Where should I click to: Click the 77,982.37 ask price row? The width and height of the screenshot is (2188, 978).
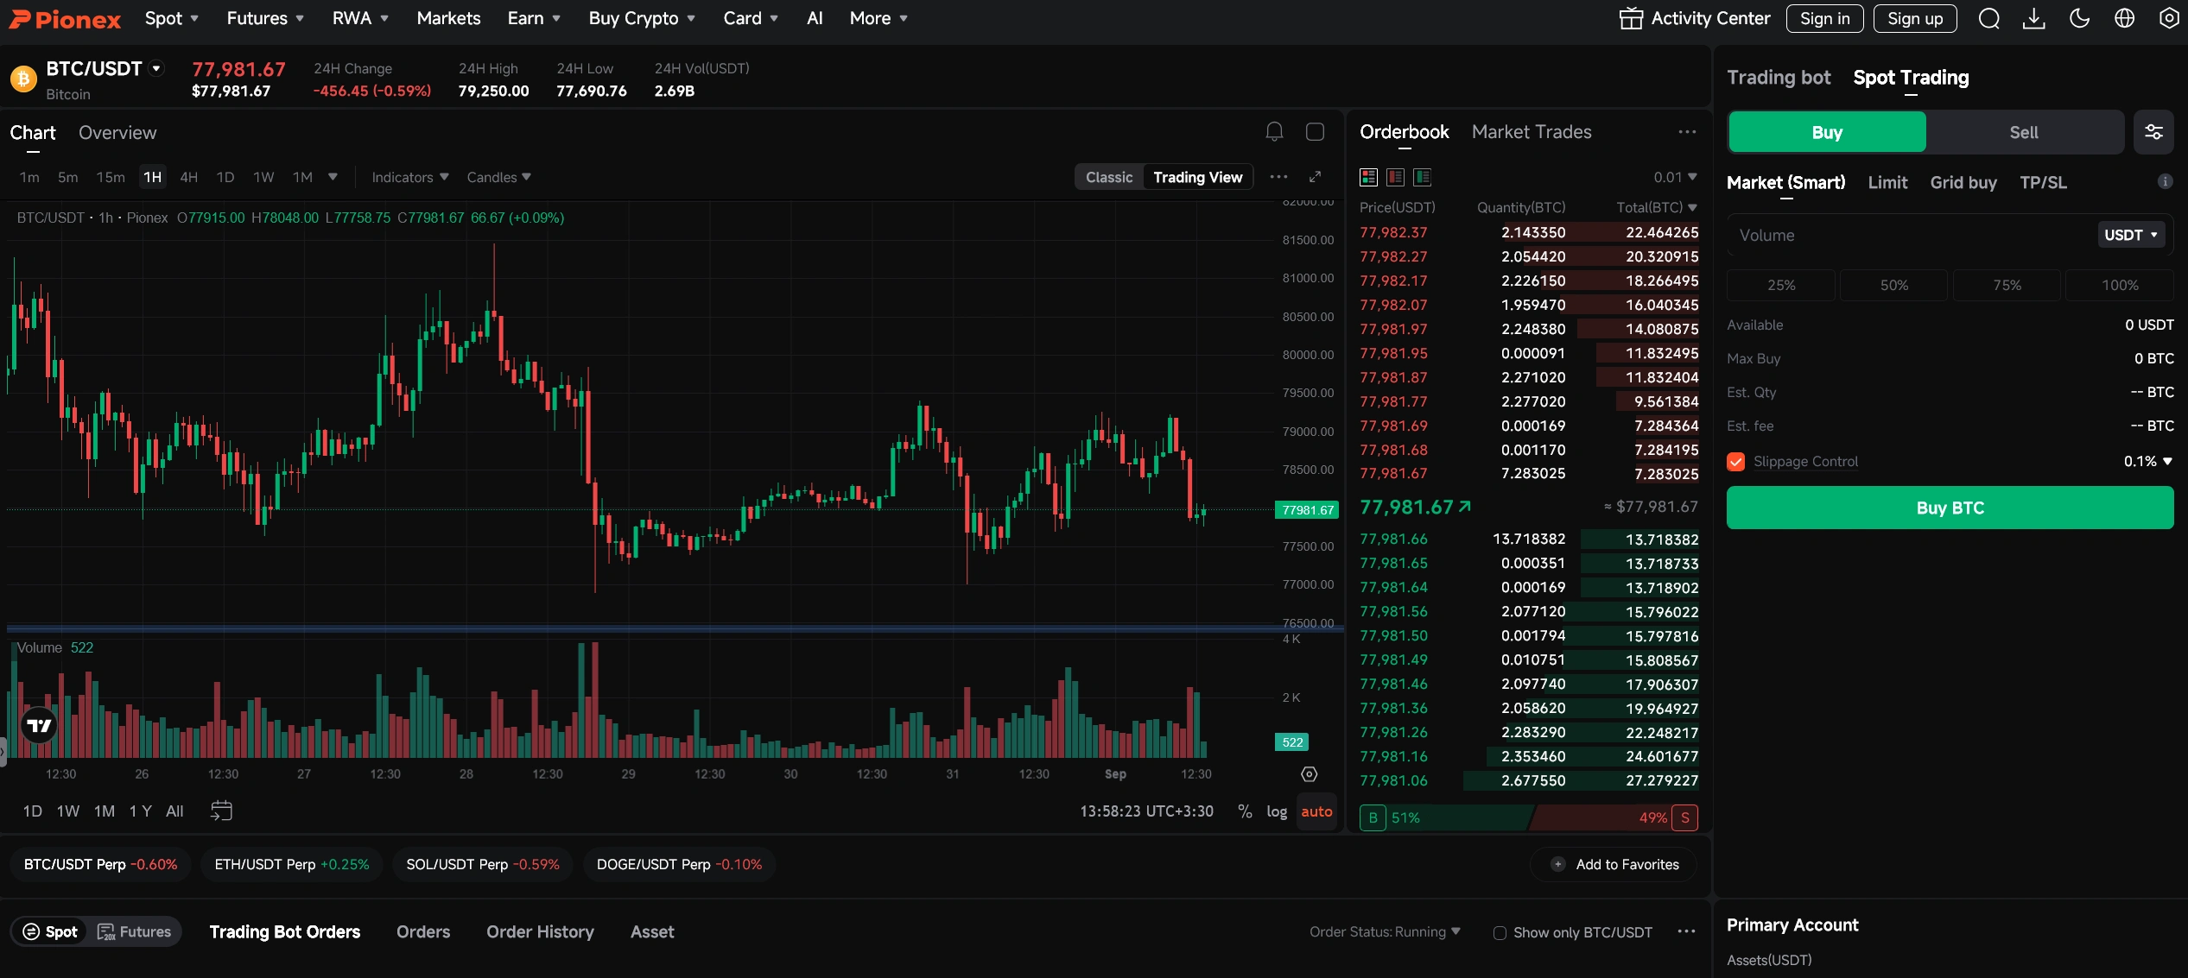tap(1529, 232)
